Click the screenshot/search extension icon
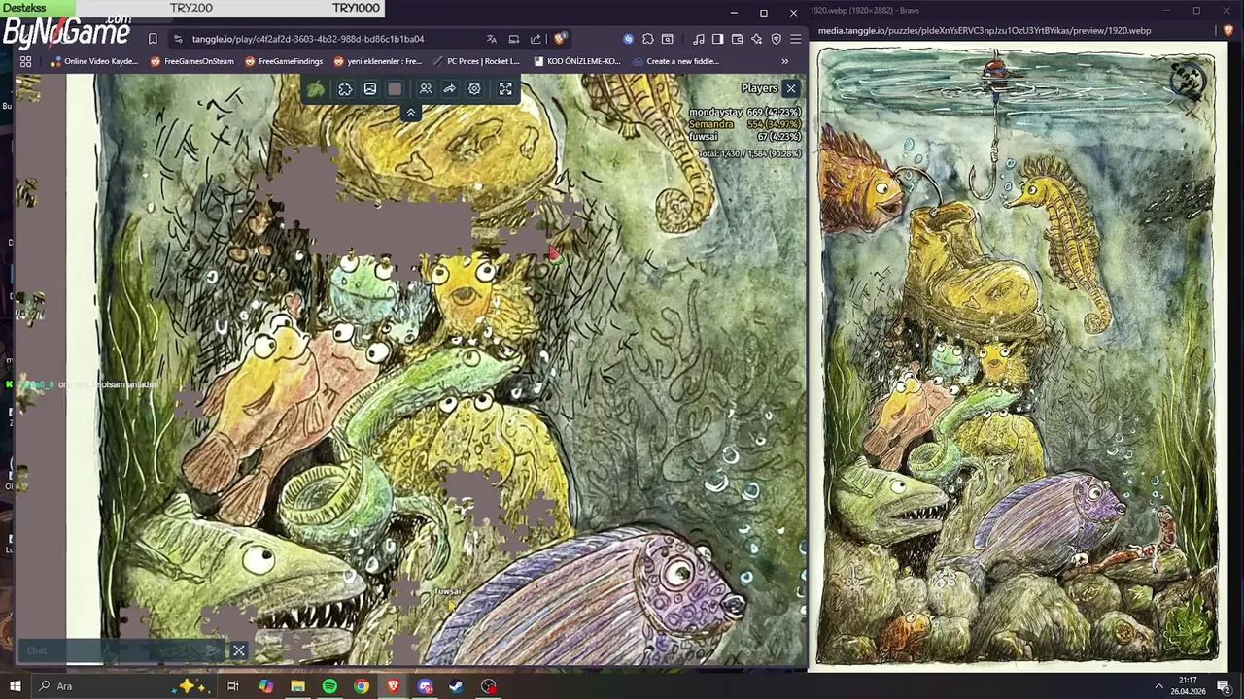The height and width of the screenshot is (699, 1244). [x=668, y=39]
